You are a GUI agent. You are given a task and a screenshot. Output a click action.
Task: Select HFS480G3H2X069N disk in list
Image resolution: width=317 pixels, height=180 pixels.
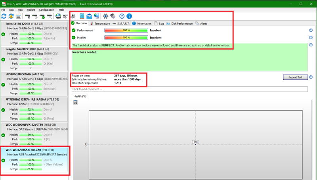click(x=34, y=84)
